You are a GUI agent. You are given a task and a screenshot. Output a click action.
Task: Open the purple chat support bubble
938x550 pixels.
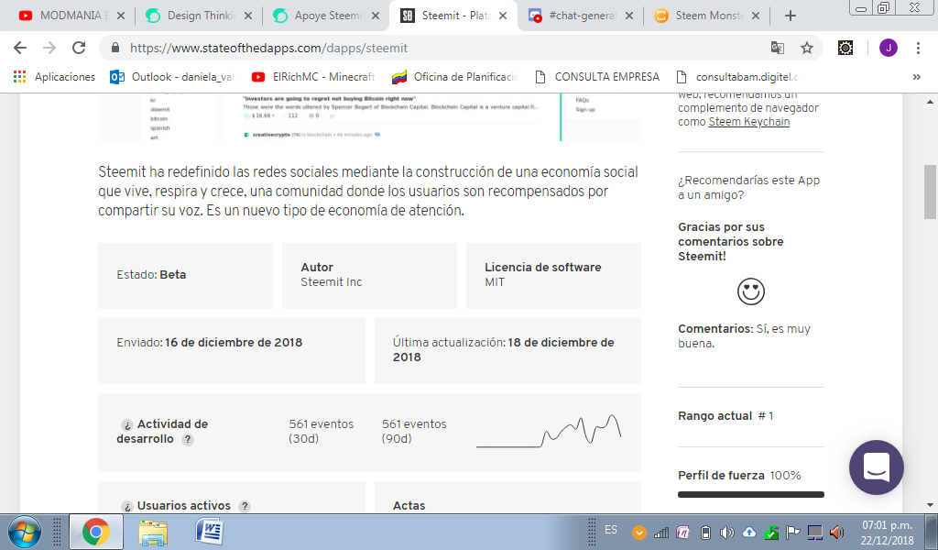[x=877, y=467]
